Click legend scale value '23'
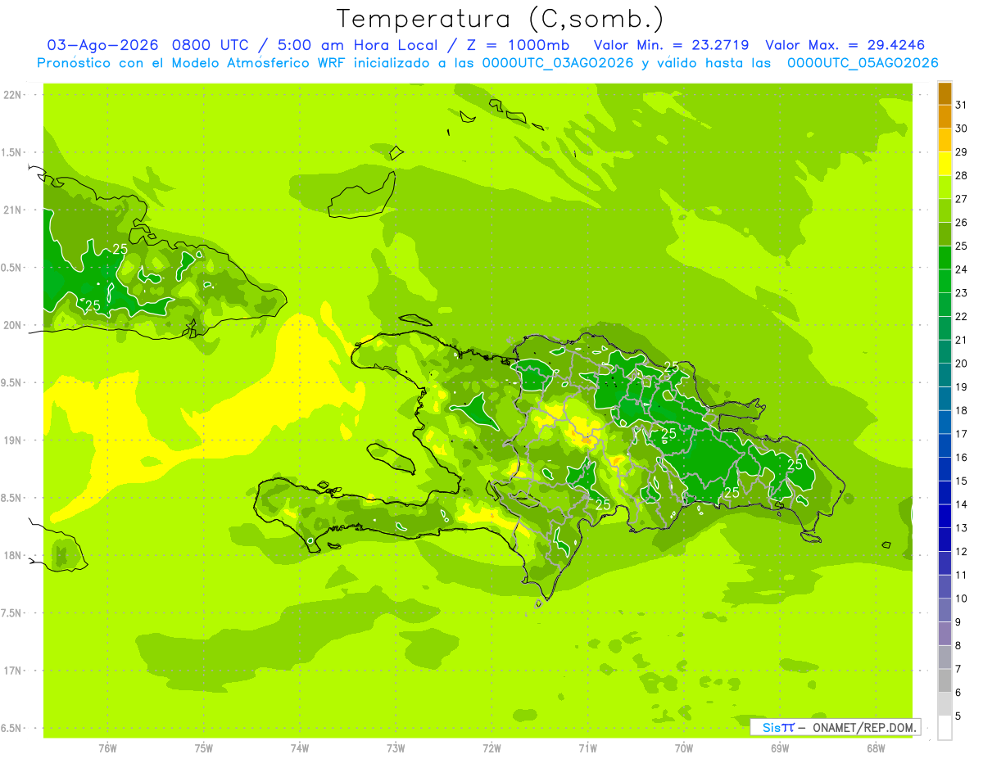 coord(962,293)
